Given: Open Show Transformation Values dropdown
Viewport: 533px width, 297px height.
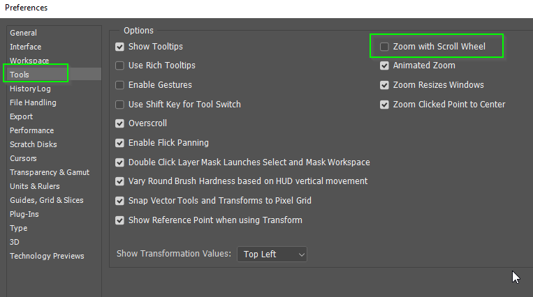Looking at the screenshot, I should pos(272,254).
